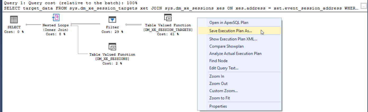Select Zoom to Fit option
The width and height of the screenshot is (368, 112).
coord(219,98)
